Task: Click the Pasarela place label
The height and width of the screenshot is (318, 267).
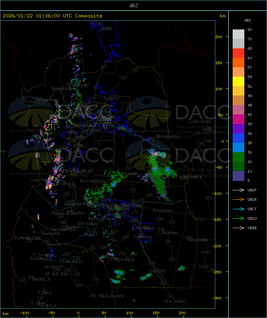Action: [47, 305]
